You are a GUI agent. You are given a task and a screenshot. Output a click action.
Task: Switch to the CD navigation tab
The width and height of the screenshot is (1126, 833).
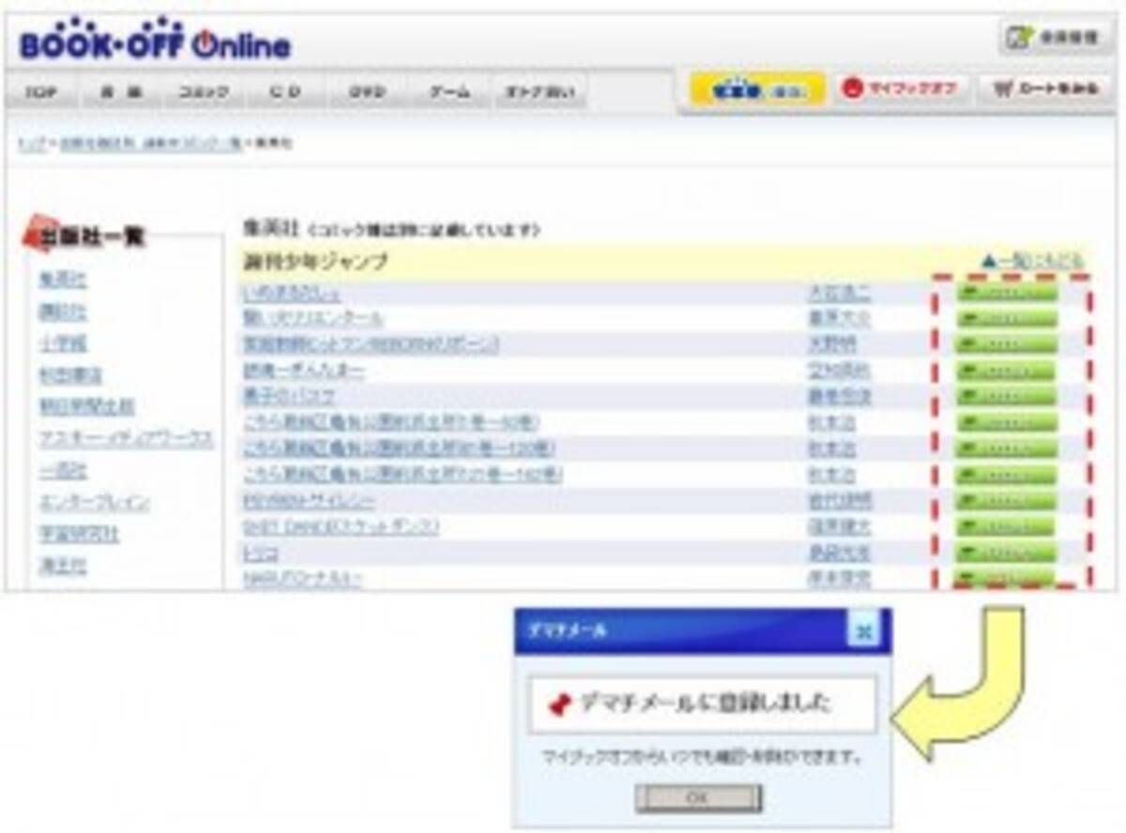(x=283, y=92)
